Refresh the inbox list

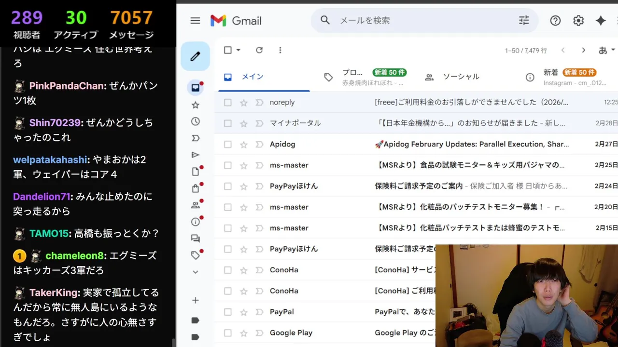pos(259,50)
